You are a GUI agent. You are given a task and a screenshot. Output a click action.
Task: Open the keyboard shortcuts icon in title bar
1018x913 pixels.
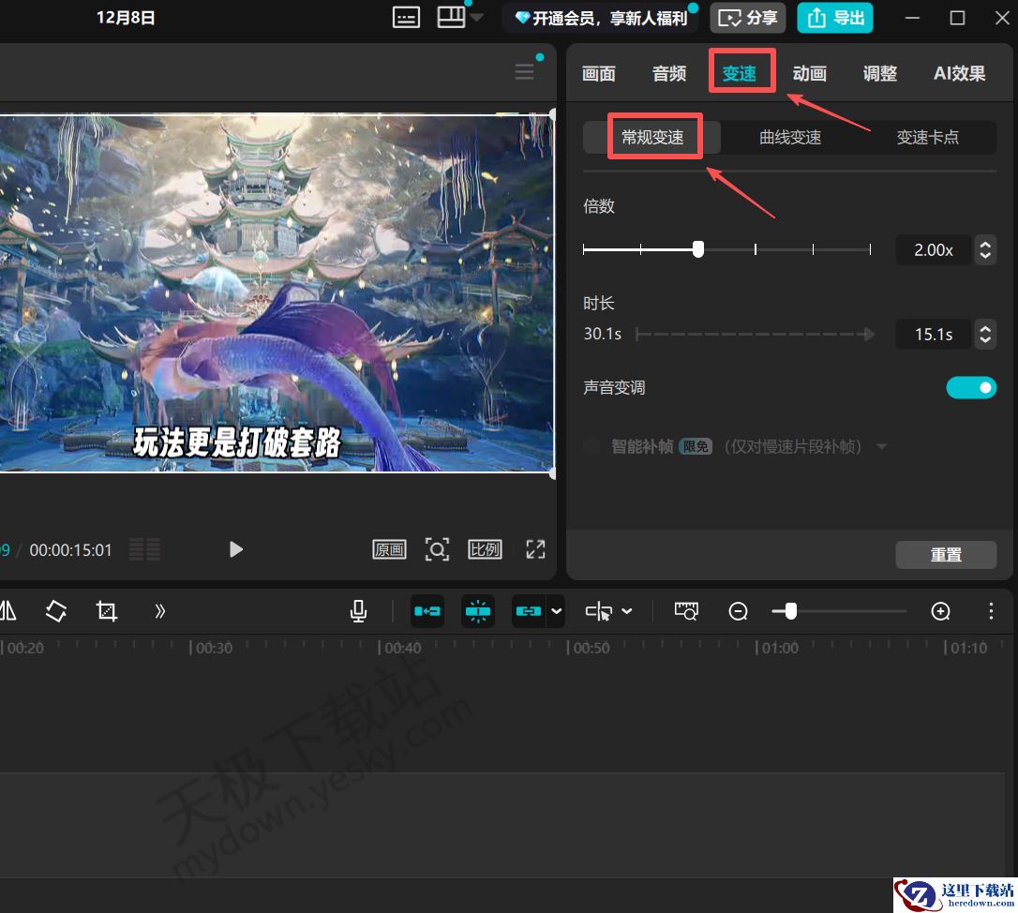[x=406, y=17]
